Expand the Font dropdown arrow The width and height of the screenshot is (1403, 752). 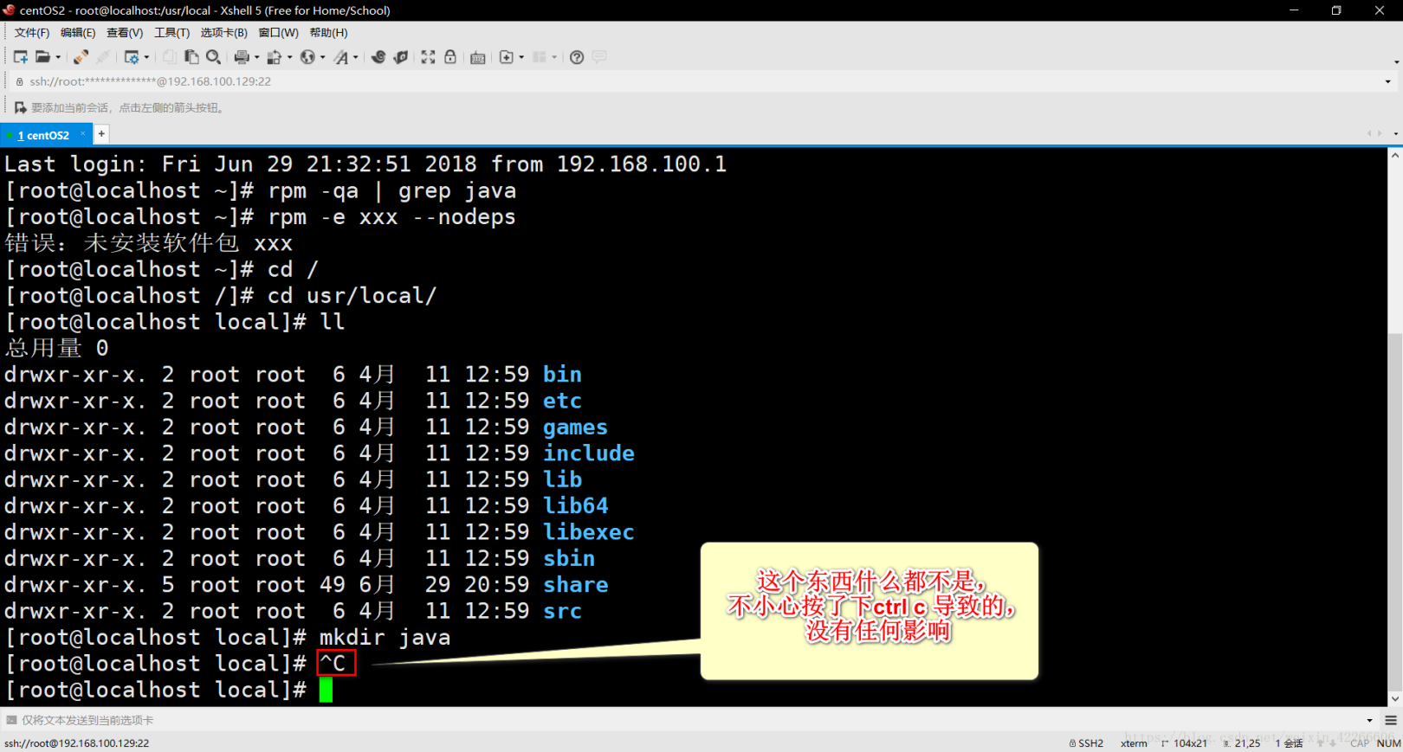point(356,57)
